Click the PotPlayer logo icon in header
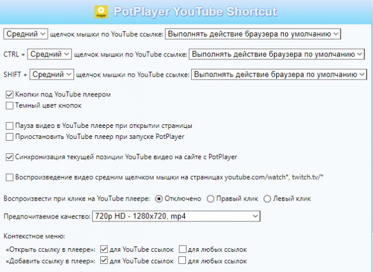 tap(101, 12)
